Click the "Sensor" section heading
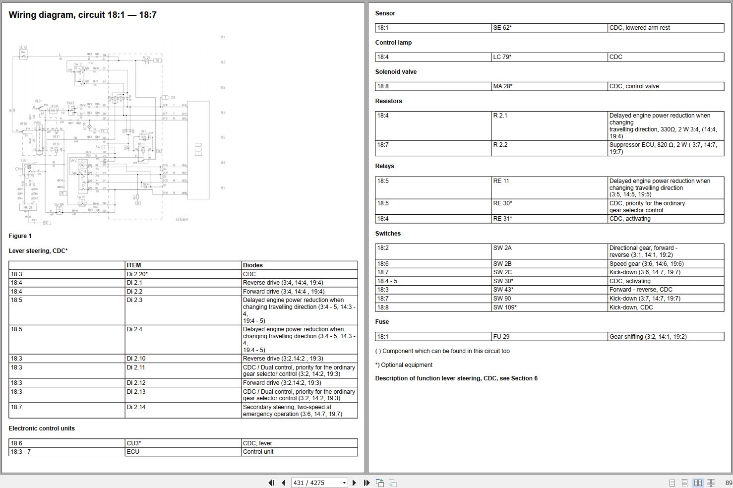This screenshot has width=733, height=488. pos(385,13)
